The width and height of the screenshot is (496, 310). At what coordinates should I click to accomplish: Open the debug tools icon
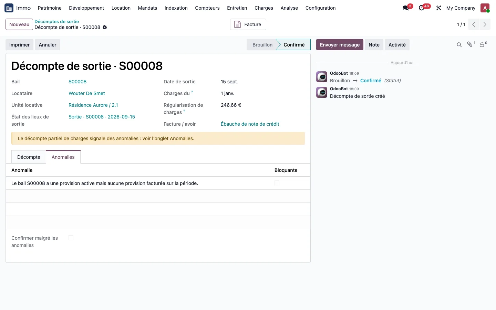click(x=438, y=8)
